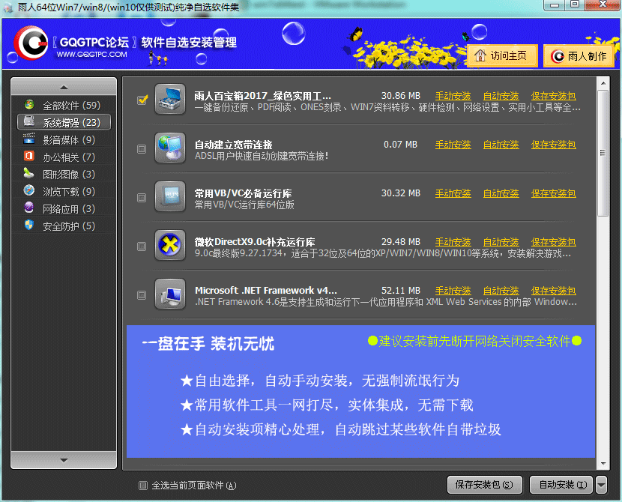Click the 自动建立宽带连接 globe monitor icon
The image size is (622, 502).
pyautogui.click(x=170, y=148)
